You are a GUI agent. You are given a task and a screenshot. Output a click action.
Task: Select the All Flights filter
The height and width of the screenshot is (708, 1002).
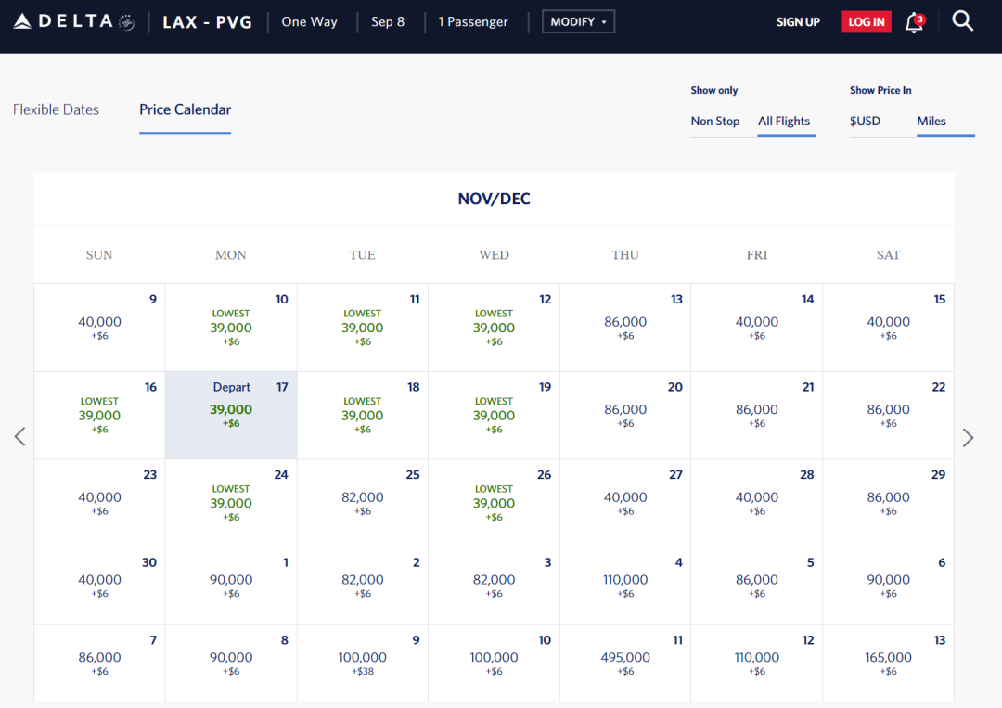[x=784, y=122]
